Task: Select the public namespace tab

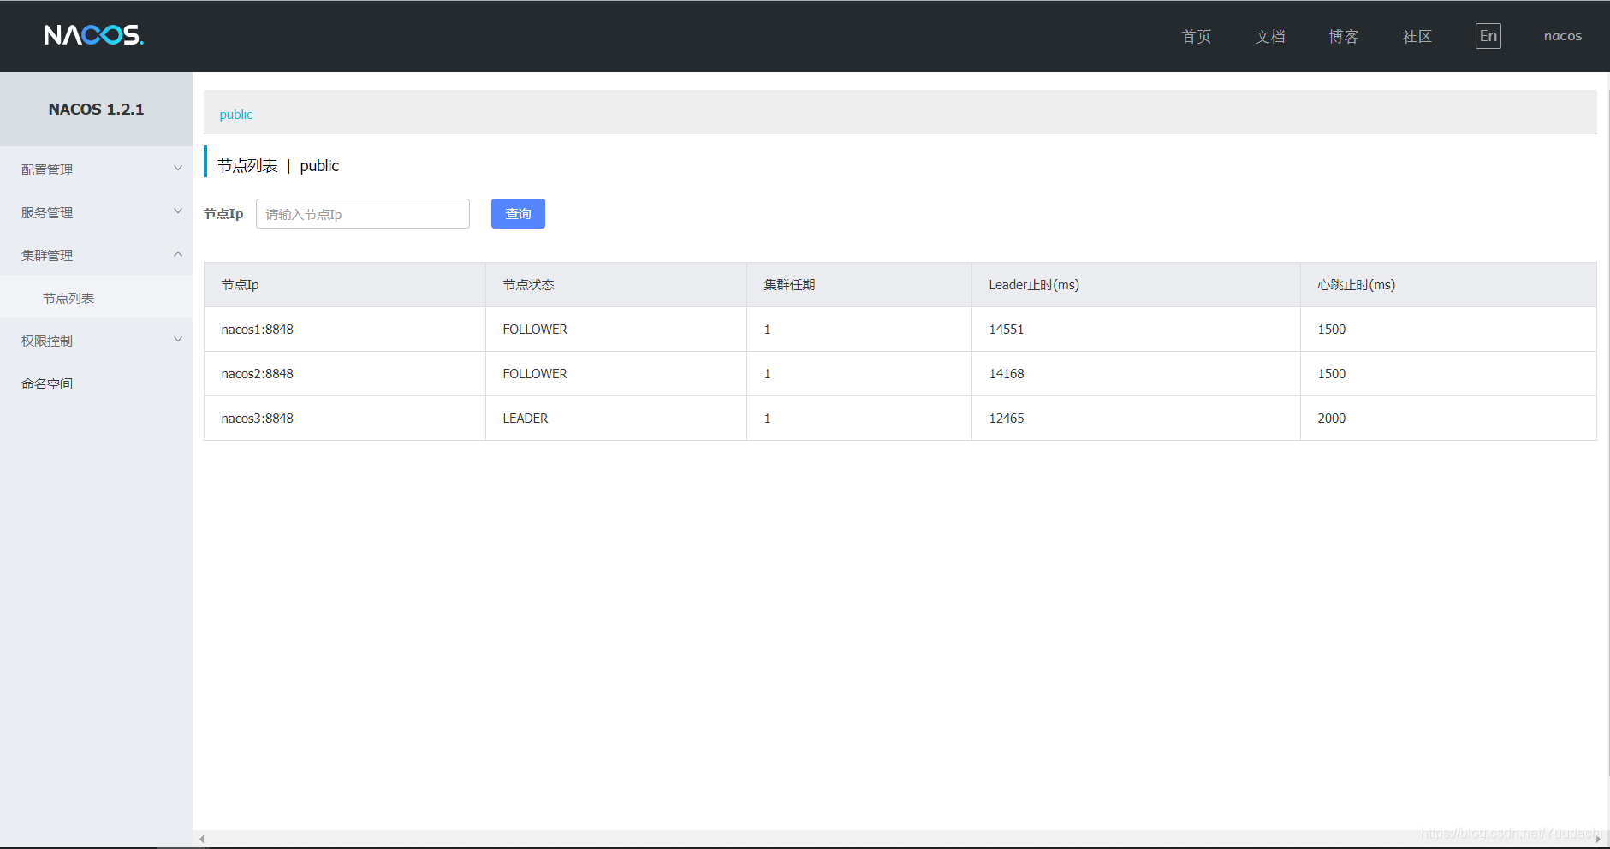Action: click(x=236, y=115)
